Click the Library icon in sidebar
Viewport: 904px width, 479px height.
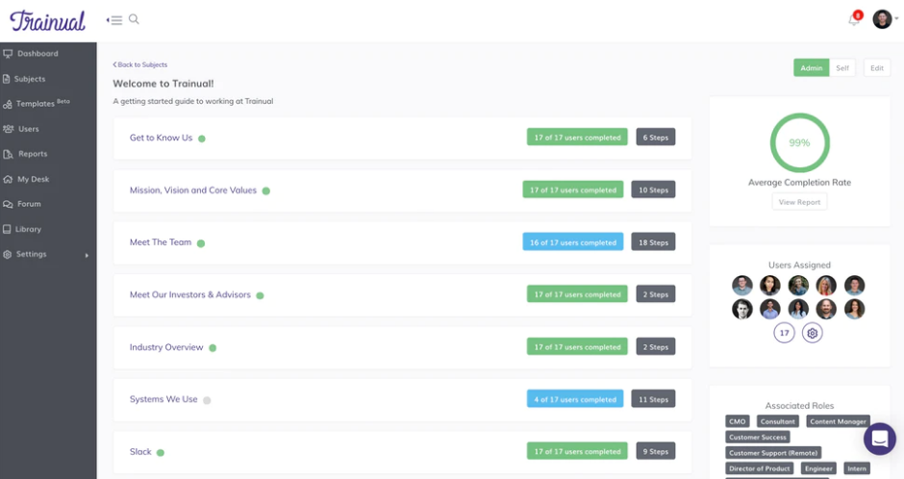pyautogui.click(x=7, y=229)
